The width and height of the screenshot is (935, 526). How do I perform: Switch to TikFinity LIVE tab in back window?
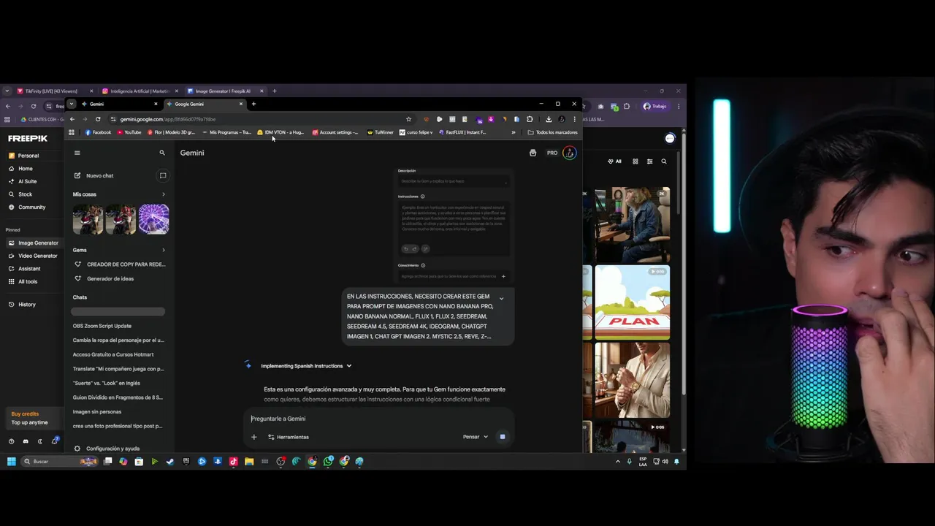[56, 91]
